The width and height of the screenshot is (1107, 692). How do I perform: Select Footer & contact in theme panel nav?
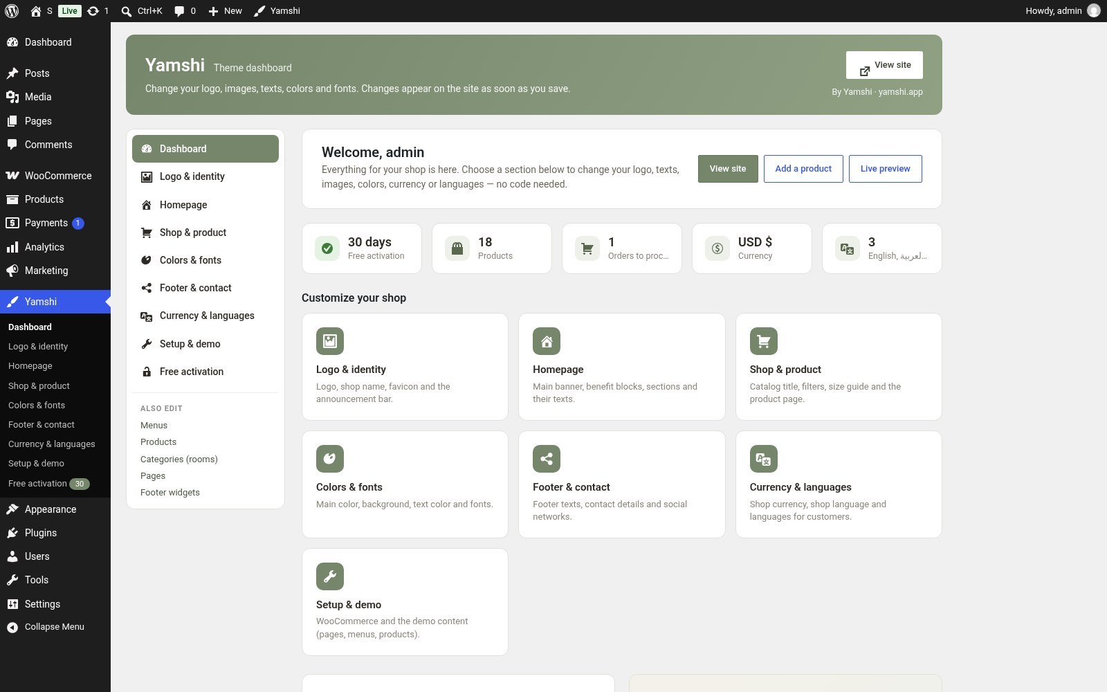205,288
